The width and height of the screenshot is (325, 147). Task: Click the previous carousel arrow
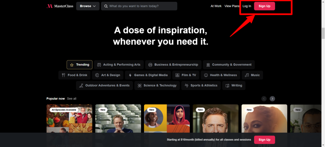(x=264, y=99)
